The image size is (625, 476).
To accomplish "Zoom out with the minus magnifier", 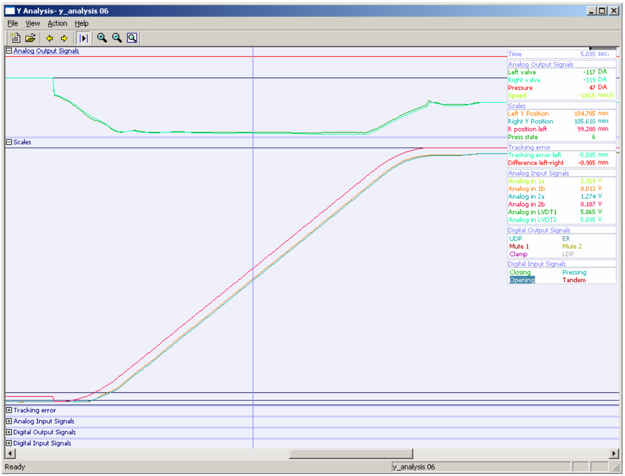I will (x=117, y=38).
